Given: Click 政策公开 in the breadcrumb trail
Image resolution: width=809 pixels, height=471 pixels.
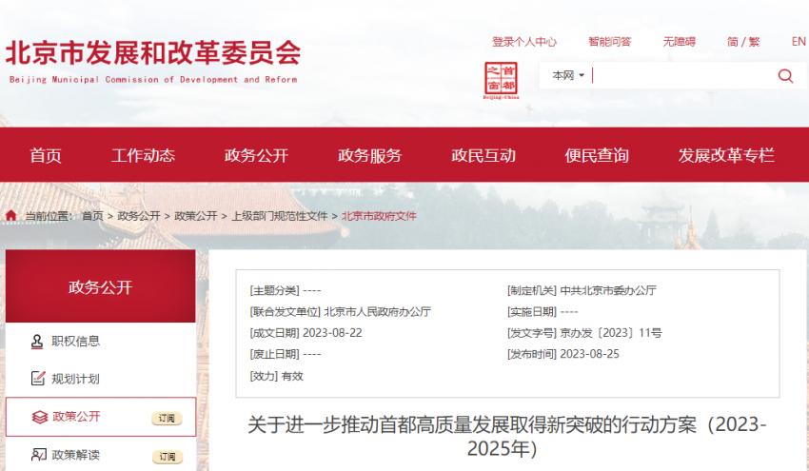Looking at the screenshot, I should point(195,216).
